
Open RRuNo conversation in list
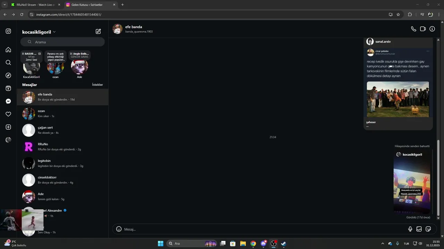pyautogui.click(x=62, y=147)
